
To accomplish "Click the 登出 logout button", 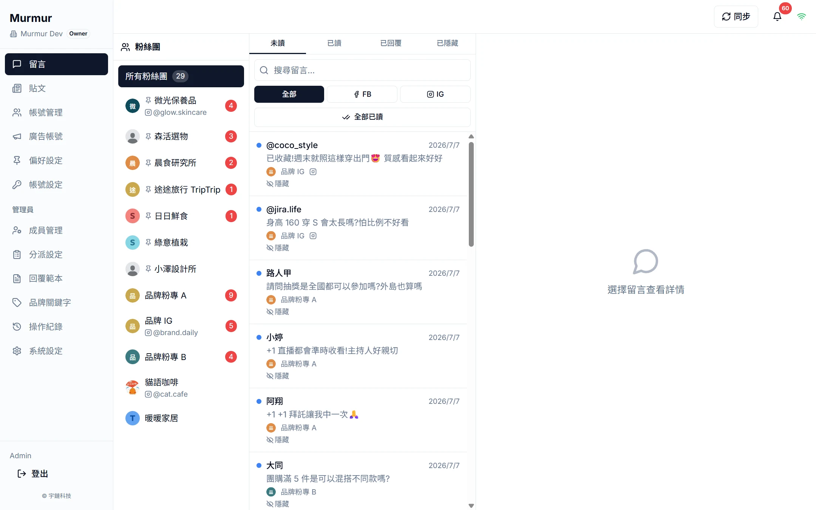I will click(x=33, y=474).
